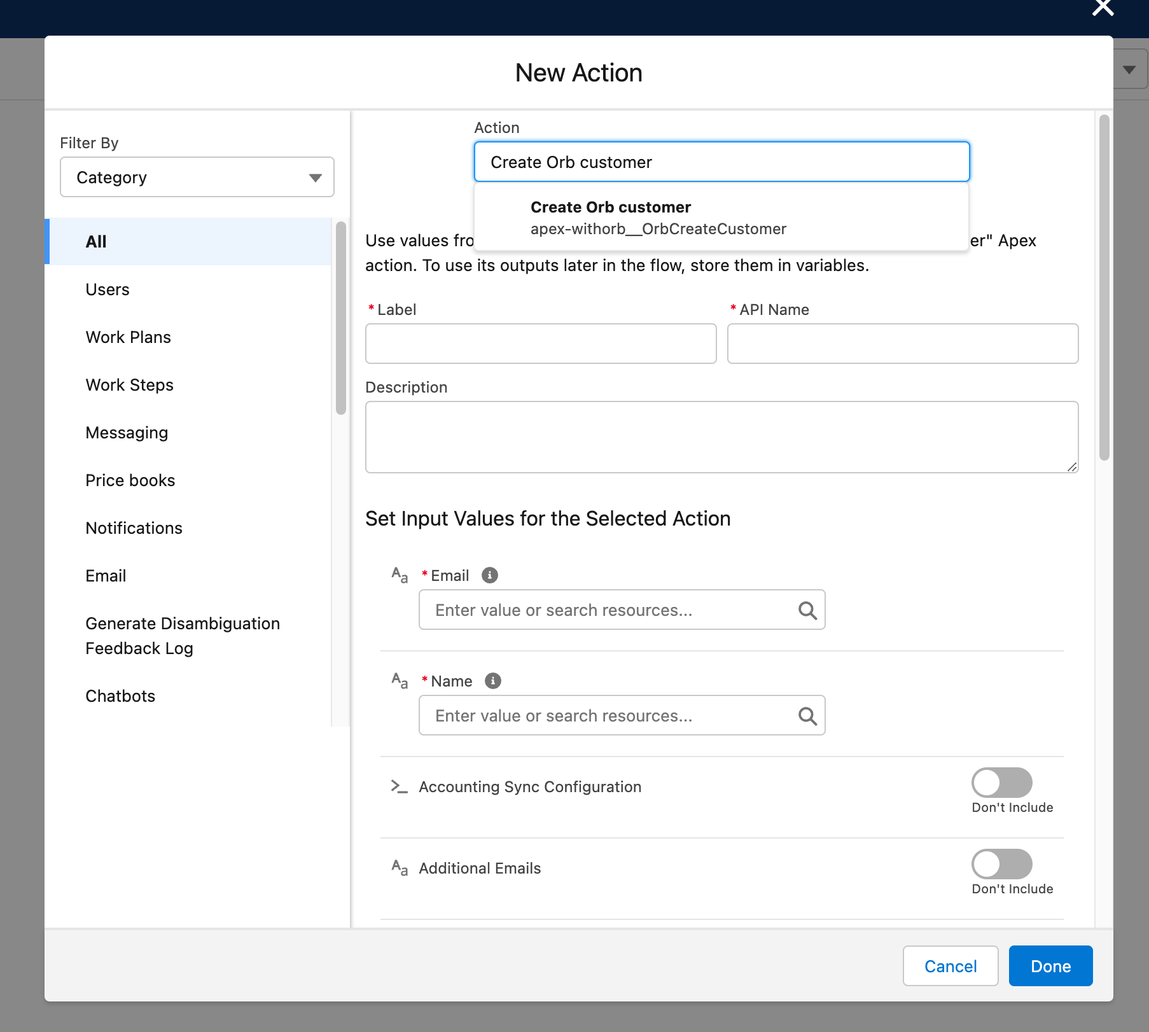Click the Name info icon
The width and height of the screenshot is (1149, 1032).
click(x=493, y=681)
